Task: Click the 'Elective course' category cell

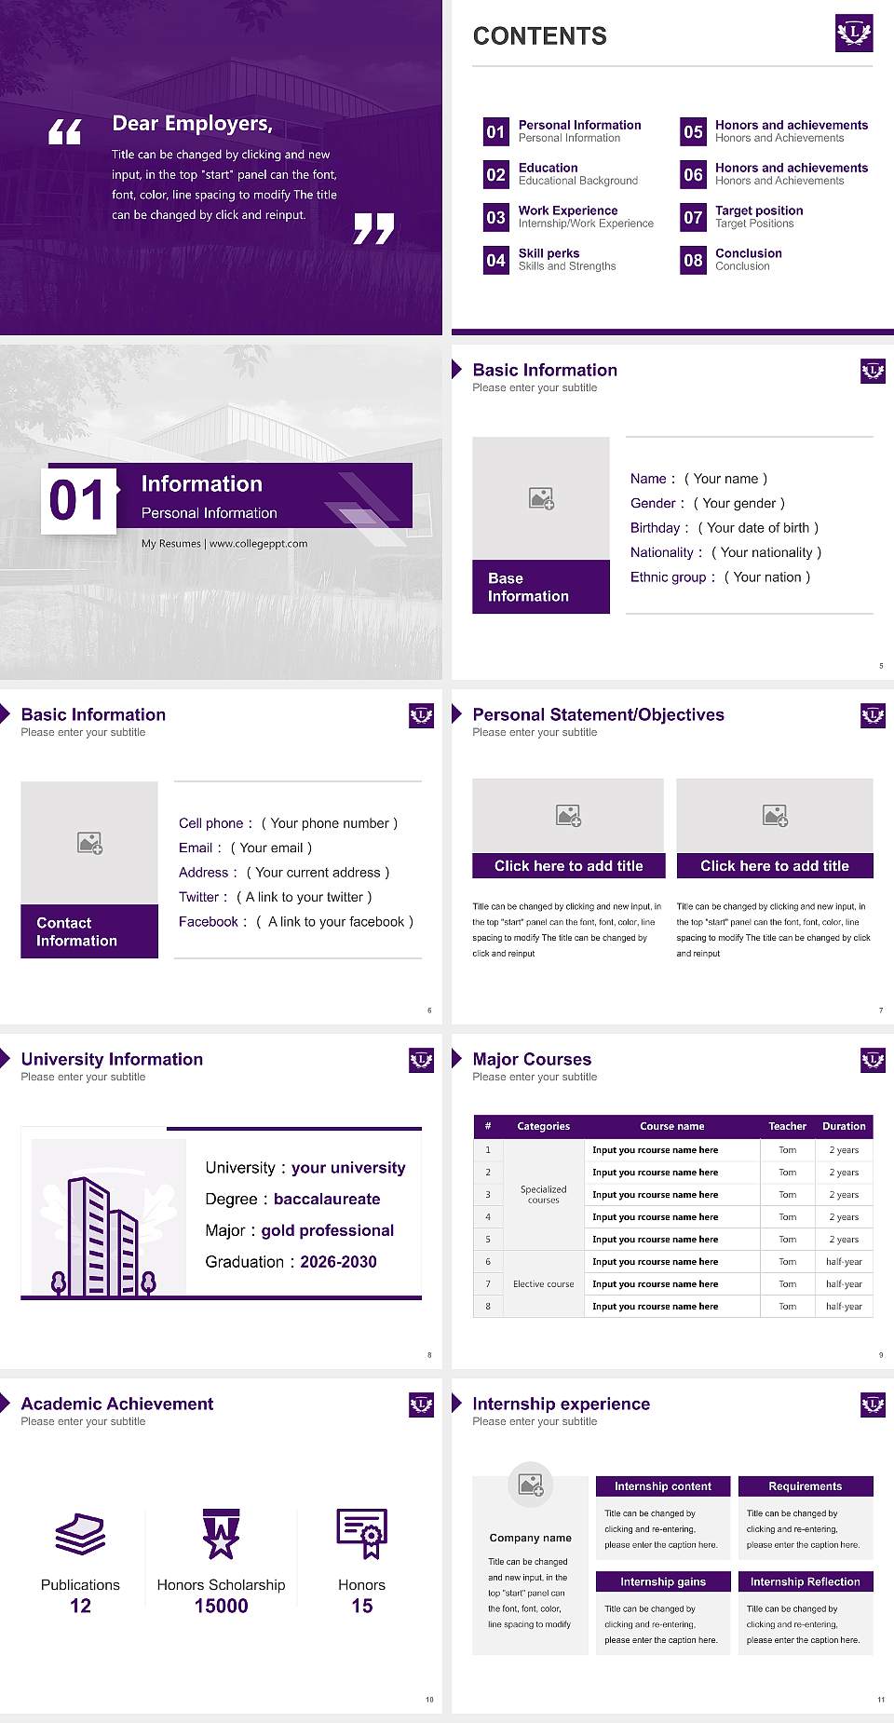Action: (543, 1283)
